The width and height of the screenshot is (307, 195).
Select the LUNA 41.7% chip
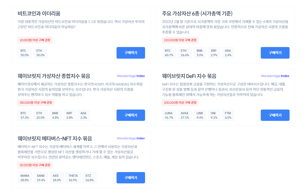click(169, 115)
